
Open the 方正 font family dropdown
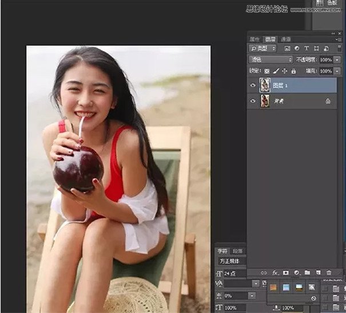[x=232, y=262]
